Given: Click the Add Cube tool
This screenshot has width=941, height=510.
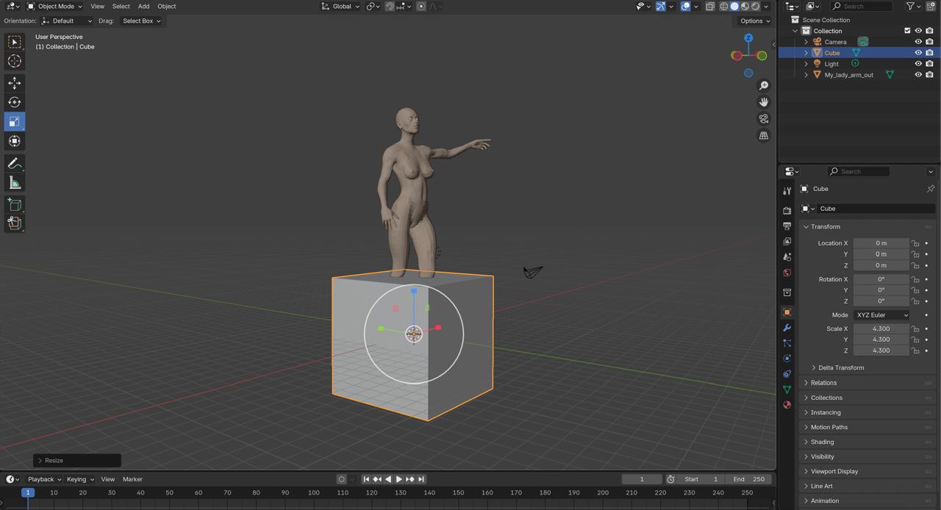Looking at the screenshot, I should tap(14, 205).
